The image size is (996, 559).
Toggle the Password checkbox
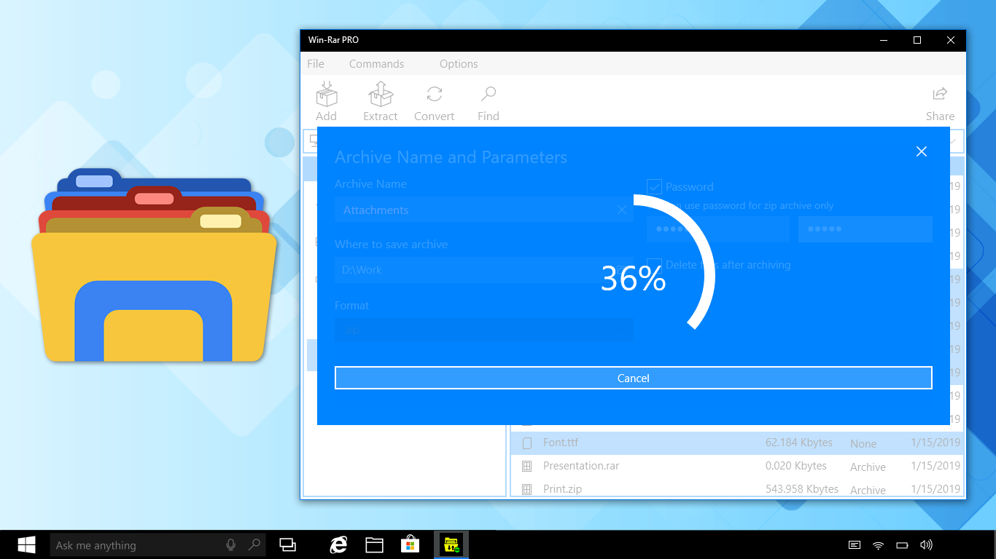(x=654, y=186)
